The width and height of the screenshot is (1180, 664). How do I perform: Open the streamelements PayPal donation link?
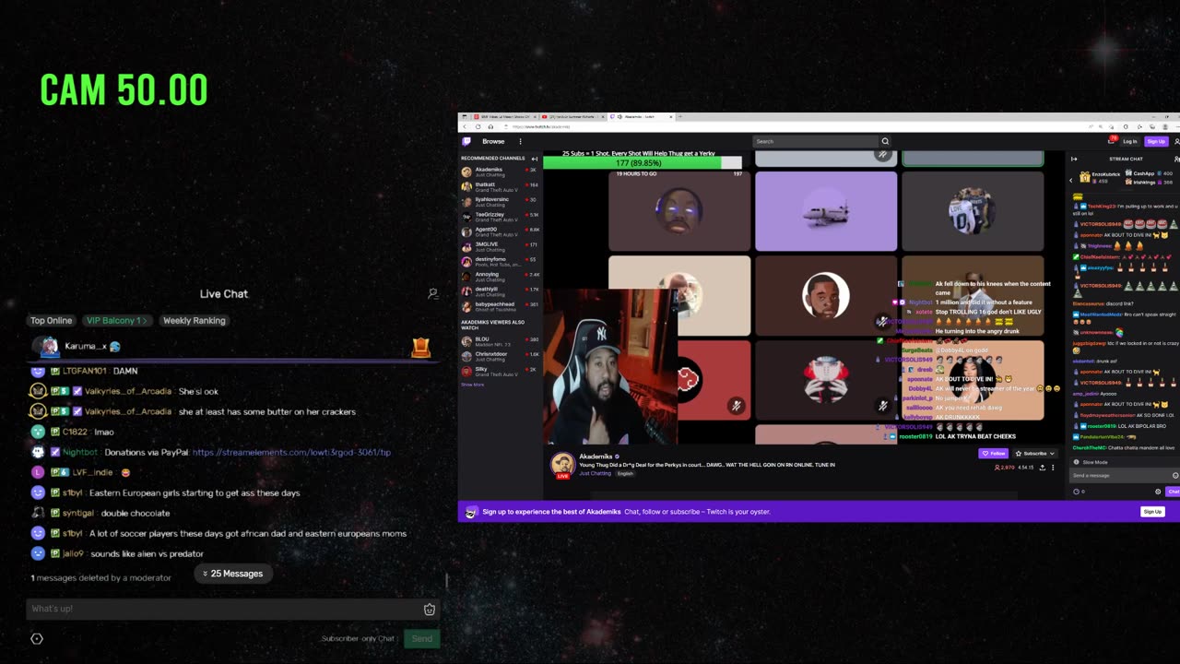point(291,453)
